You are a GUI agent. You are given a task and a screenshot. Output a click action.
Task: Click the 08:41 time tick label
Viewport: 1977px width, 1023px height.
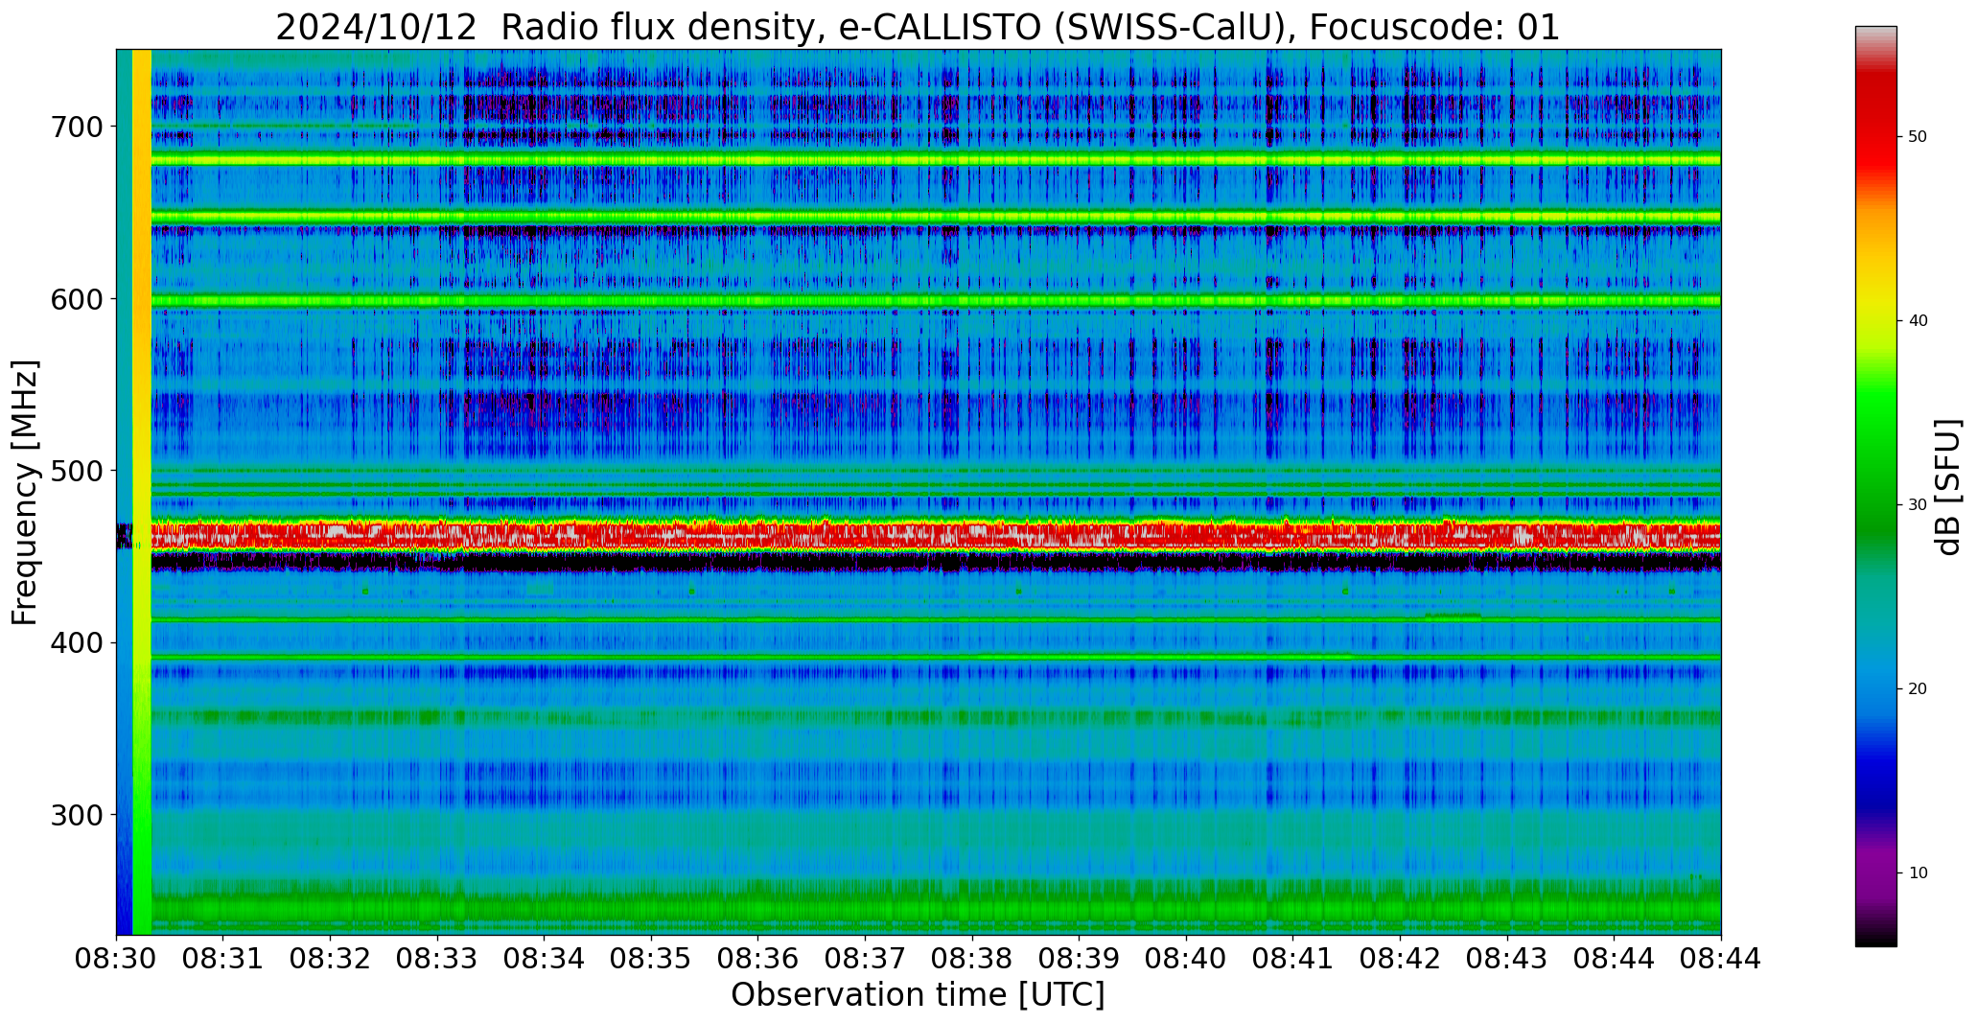1292,959
